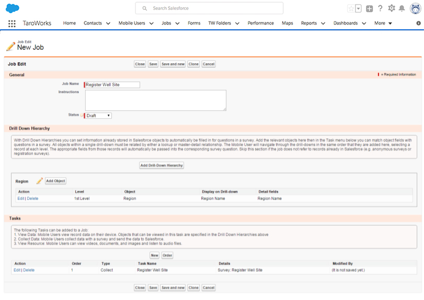
Task: Click Delete link for Register Well Site task
Action: click(29, 270)
